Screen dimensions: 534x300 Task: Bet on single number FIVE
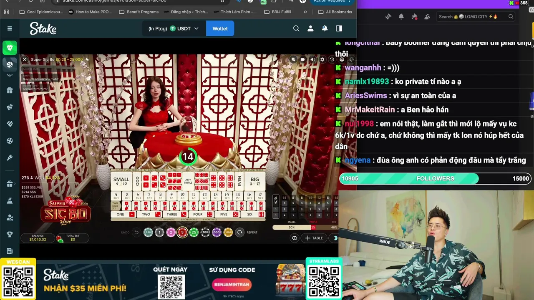click(227, 215)
